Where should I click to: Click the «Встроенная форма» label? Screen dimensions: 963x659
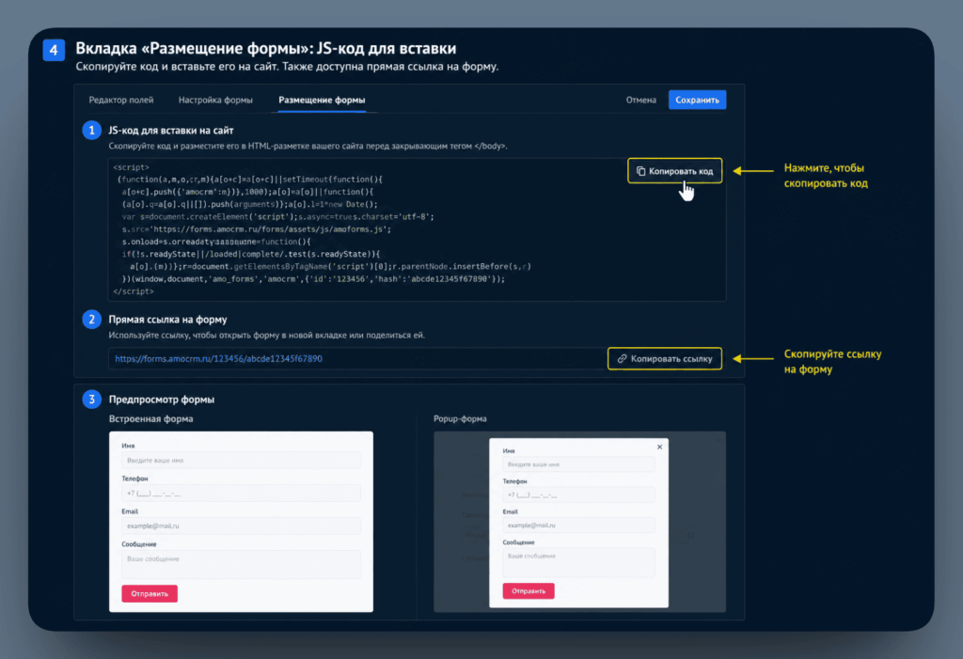click(150, 419)
